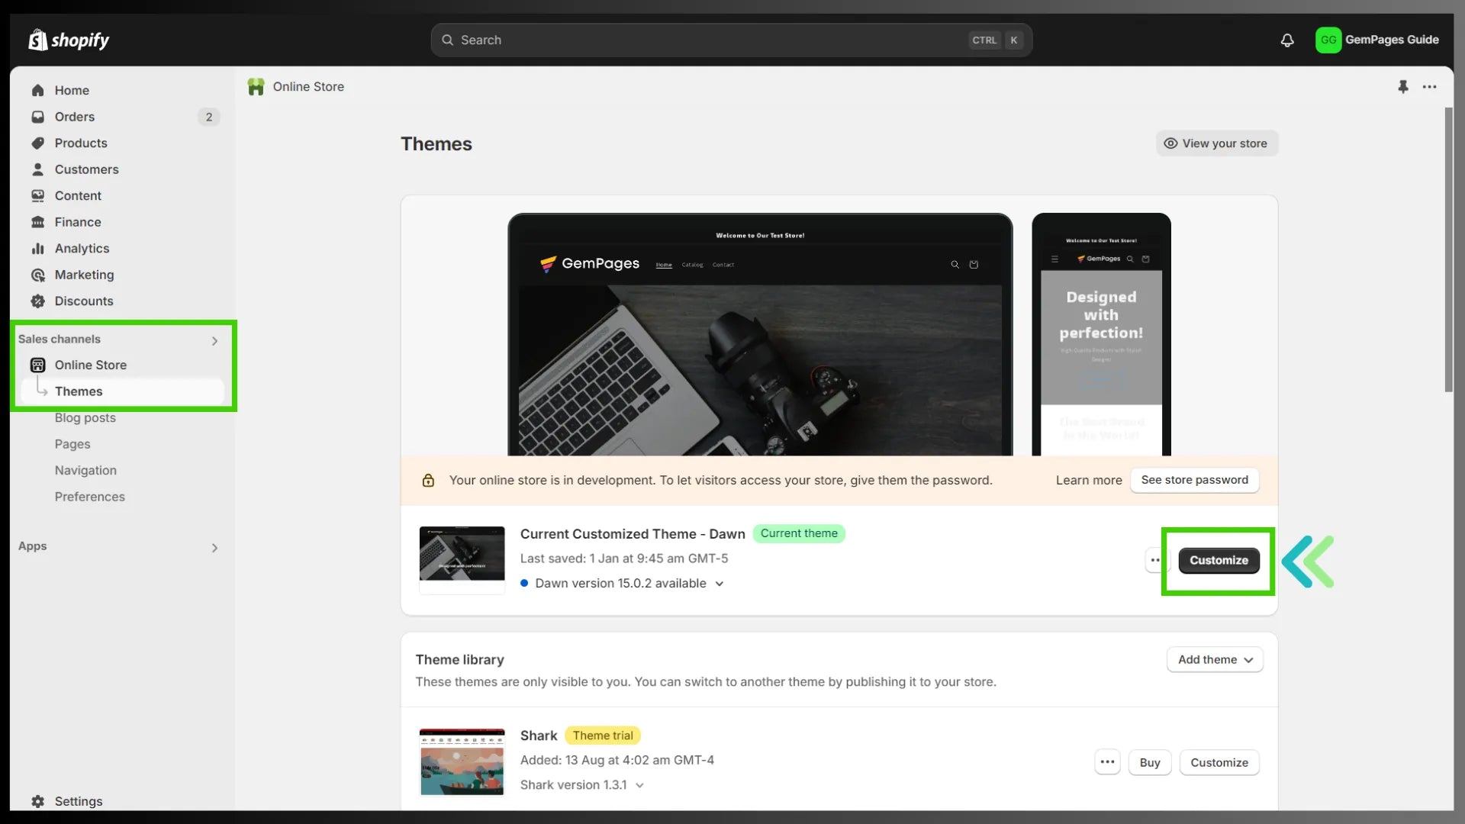The height and width of the screenshot is (824, 1465).
Task: Open the notifications bell
Action: [1287, 40]
